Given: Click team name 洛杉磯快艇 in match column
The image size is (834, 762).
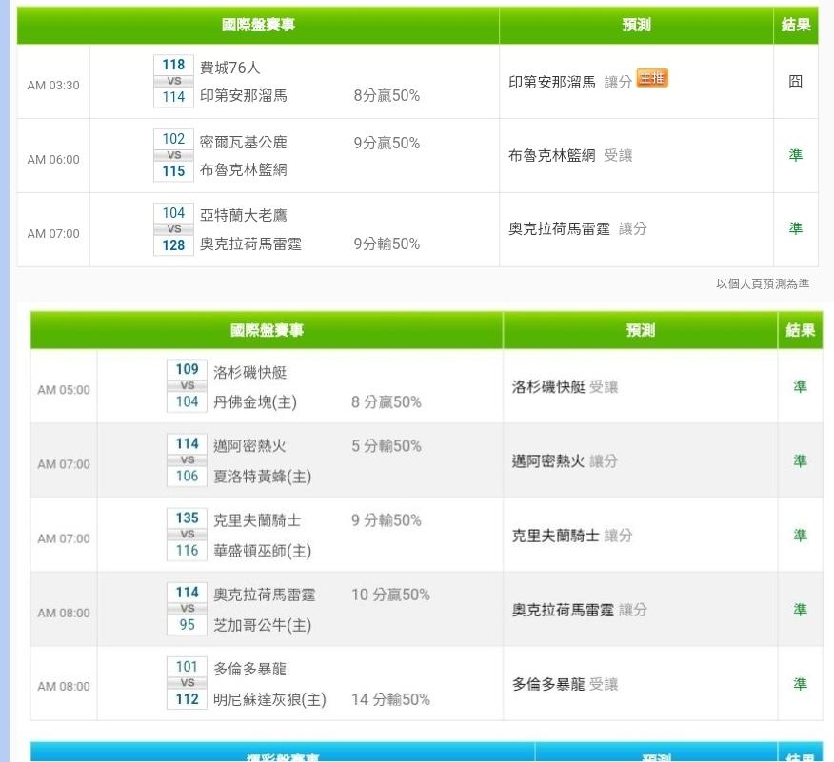Looking at the screenshot, I should [x=250, y=372].
